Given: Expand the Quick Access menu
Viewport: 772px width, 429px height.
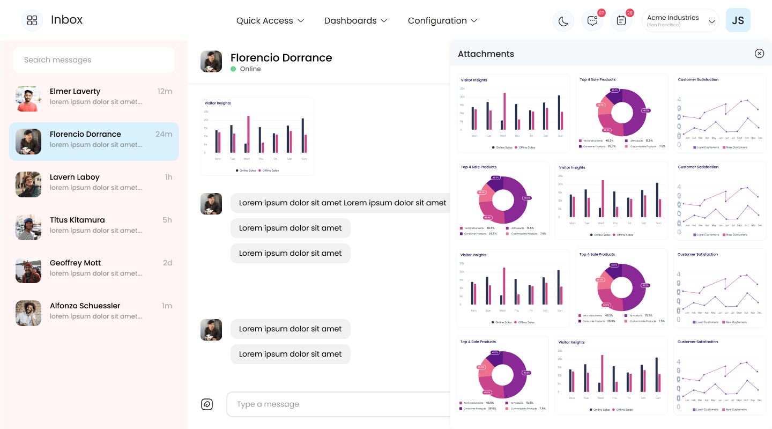Looking at the screenshot, I should tap(270, 20).
